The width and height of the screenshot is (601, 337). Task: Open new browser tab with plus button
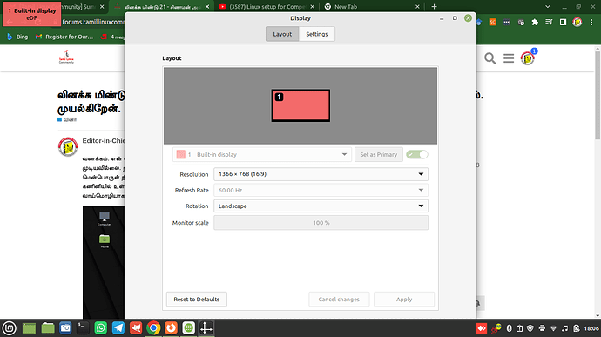[434, 6]
